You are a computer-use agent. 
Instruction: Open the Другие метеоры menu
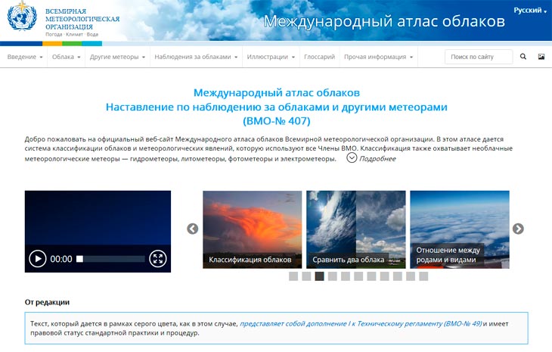[x=117, y=57]
